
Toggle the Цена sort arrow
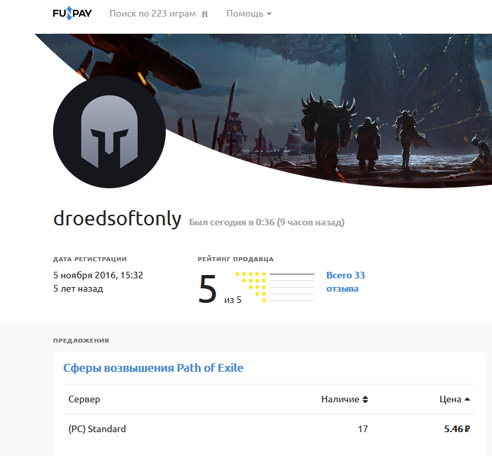(467, 400)
